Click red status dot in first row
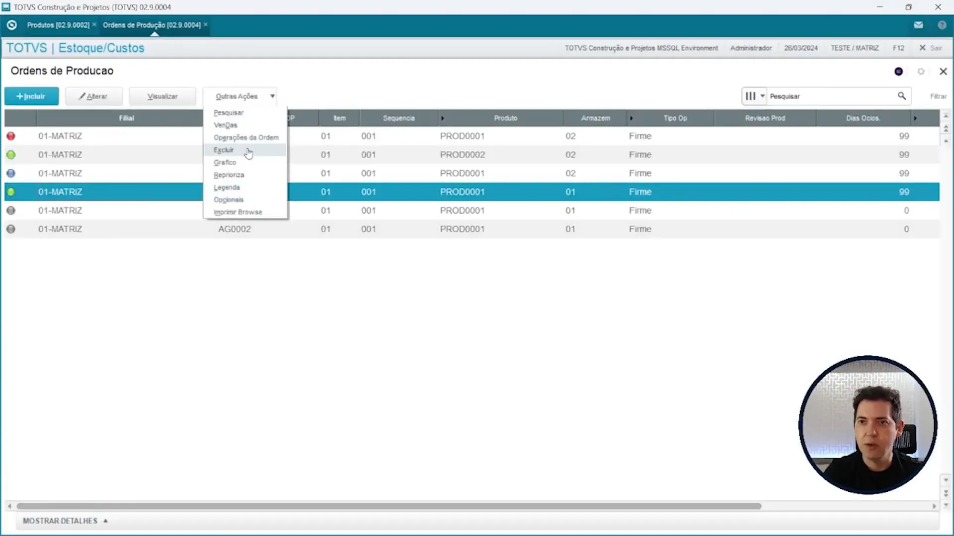Viewport: 954px width, 536px height. point(11,136)
